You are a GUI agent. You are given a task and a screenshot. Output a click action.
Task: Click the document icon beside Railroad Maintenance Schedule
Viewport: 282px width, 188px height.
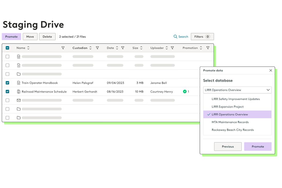(x=18, y=92)
